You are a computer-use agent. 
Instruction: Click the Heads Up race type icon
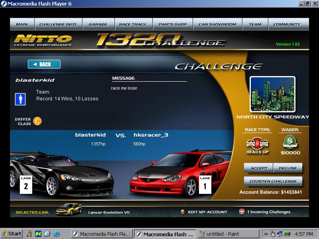tap(257, 143)
